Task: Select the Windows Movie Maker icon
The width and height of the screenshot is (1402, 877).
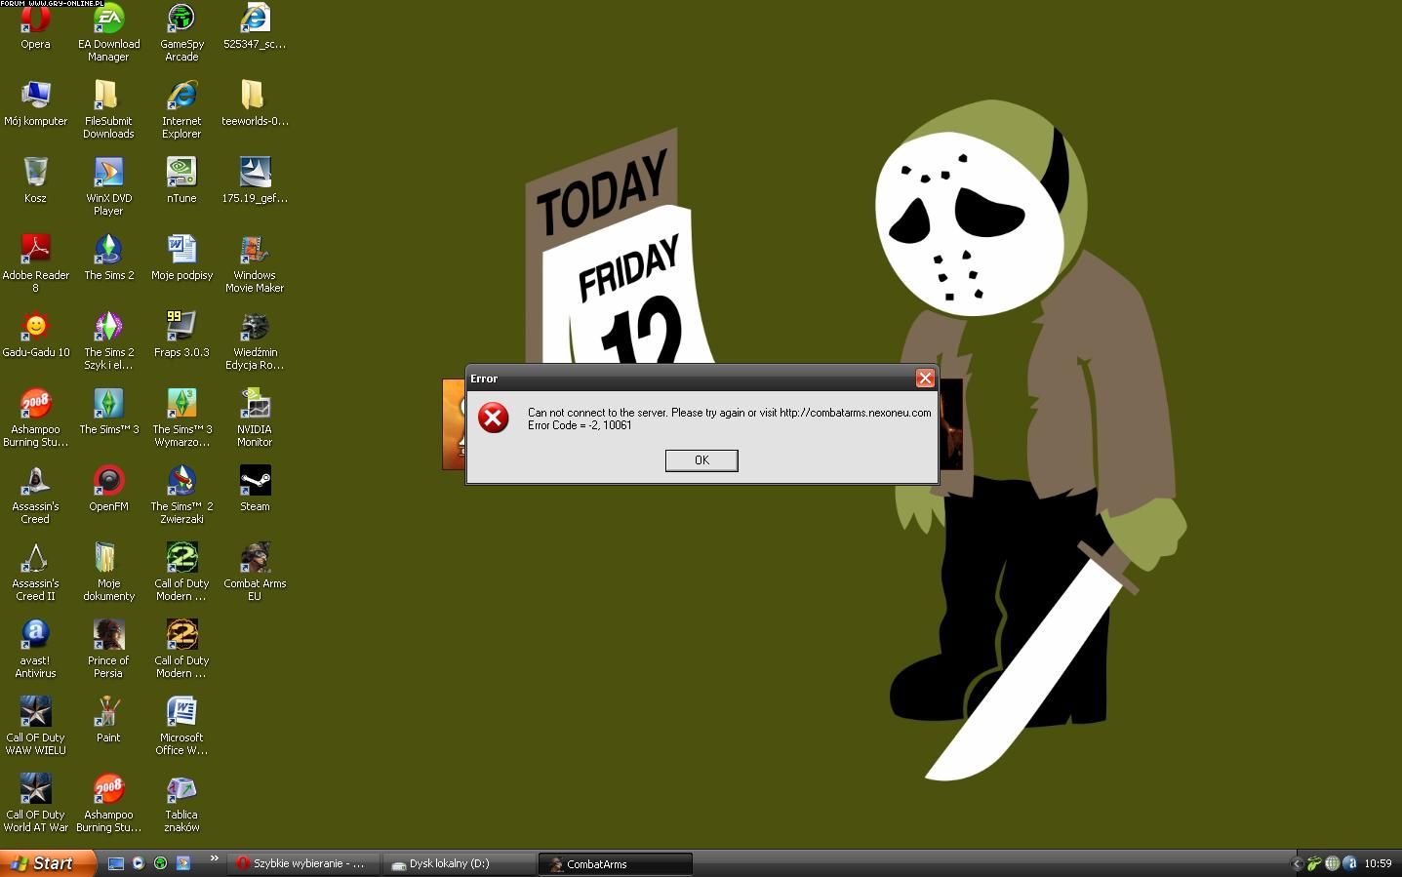Action: [x=255, y=263]
